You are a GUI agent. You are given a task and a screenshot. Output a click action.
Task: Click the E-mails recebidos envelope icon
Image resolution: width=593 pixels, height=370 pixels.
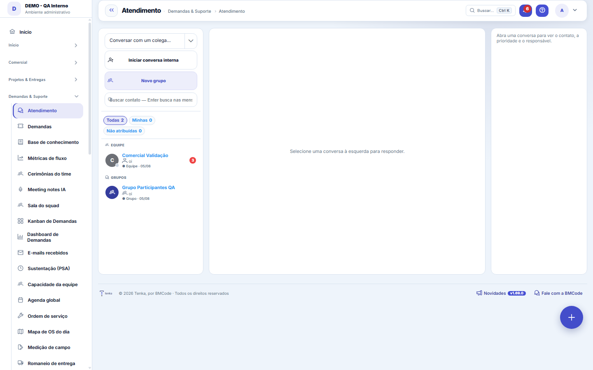[21, 253]
